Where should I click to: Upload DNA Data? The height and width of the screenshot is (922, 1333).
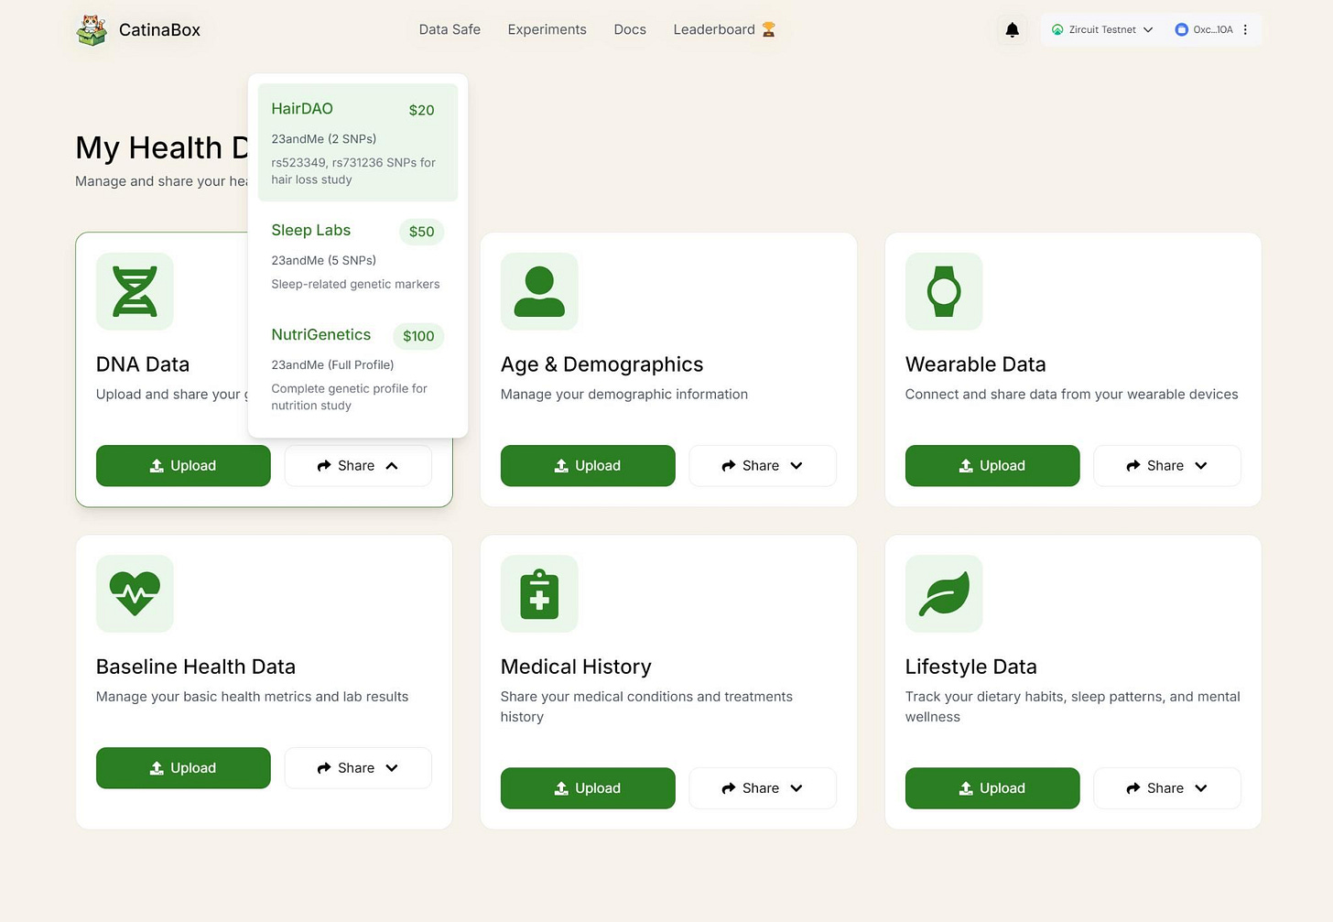click(183, 466)
